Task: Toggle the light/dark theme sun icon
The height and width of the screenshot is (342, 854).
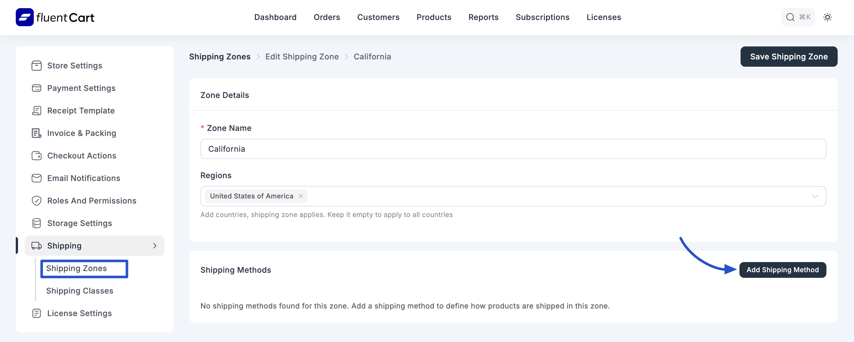Action: pyautogui.click(x=828, y=17)
